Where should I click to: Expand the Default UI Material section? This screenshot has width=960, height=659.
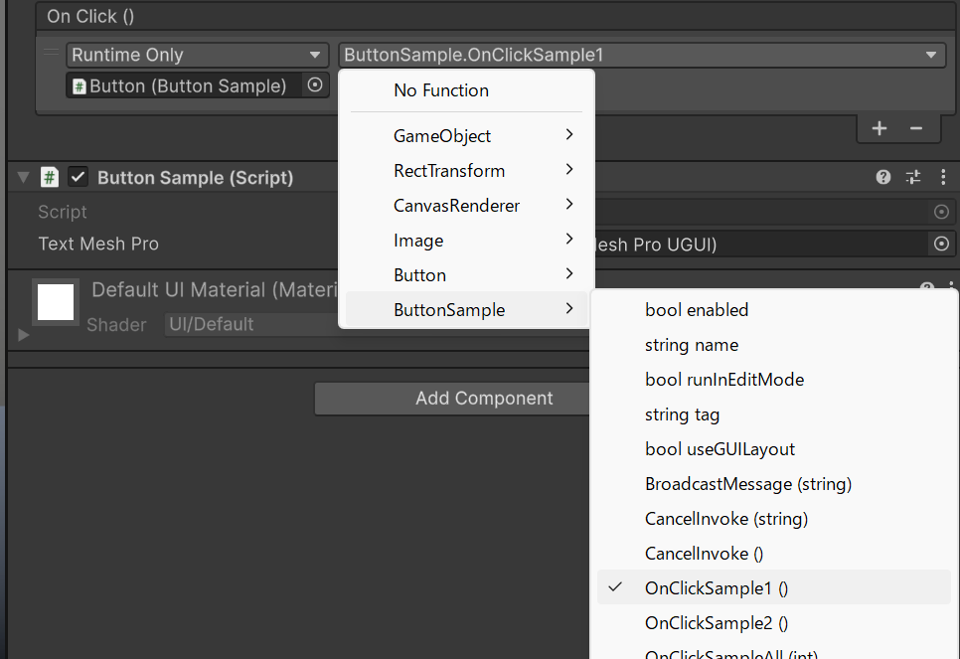coord(23,335)
